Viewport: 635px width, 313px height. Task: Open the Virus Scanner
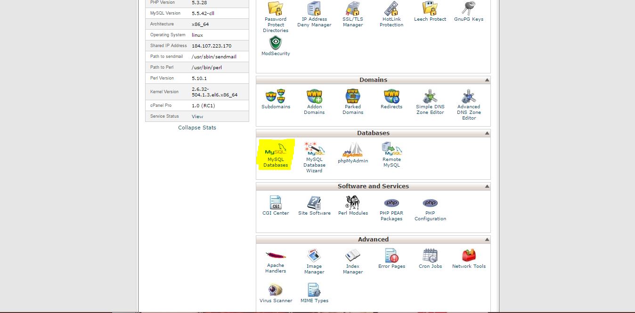point(276,293)
